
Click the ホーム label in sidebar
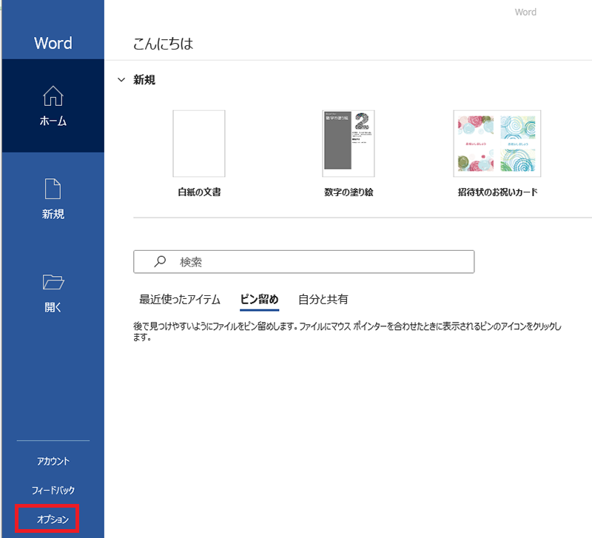point(53,121)
